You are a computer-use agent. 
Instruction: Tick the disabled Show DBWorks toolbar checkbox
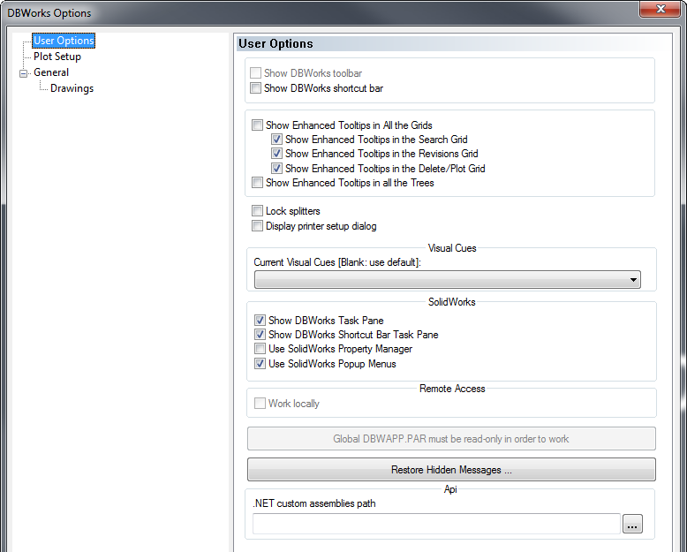click(255, 72)
